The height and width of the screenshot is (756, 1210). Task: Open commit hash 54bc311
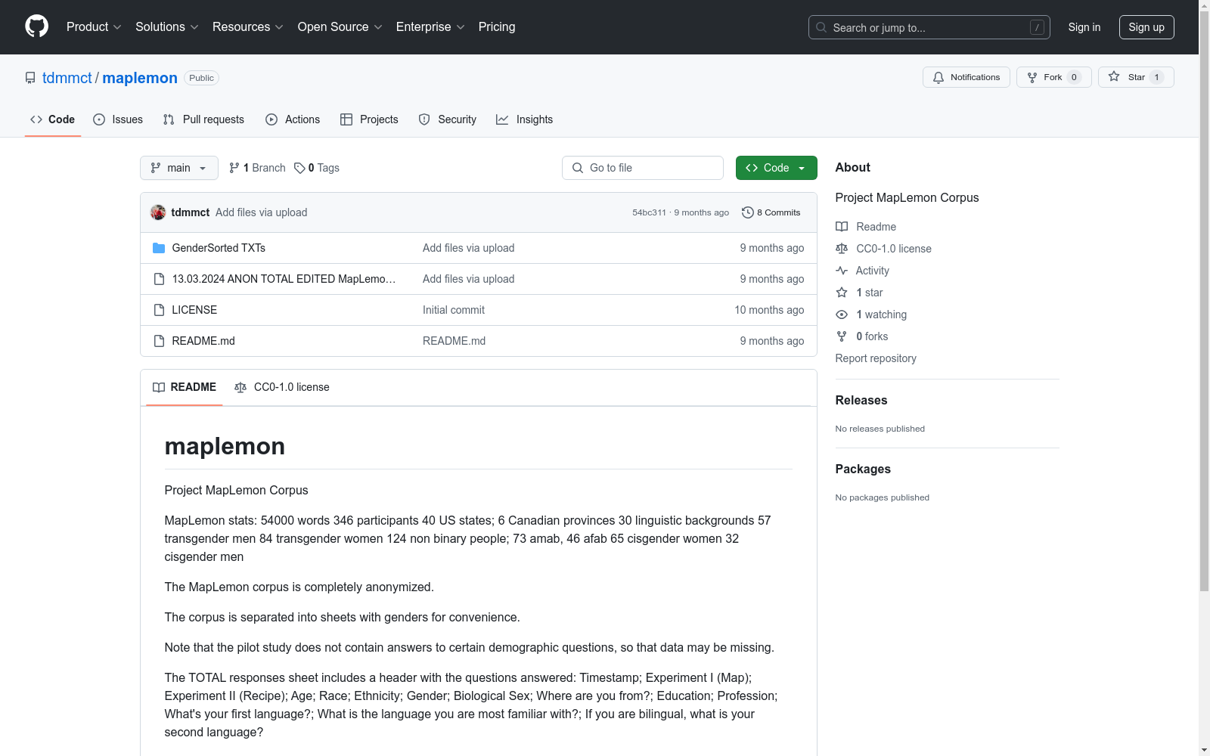coord(649,212)
